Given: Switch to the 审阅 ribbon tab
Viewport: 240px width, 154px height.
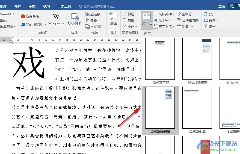Looking at the screenshot, I should [x=32, y=6].
